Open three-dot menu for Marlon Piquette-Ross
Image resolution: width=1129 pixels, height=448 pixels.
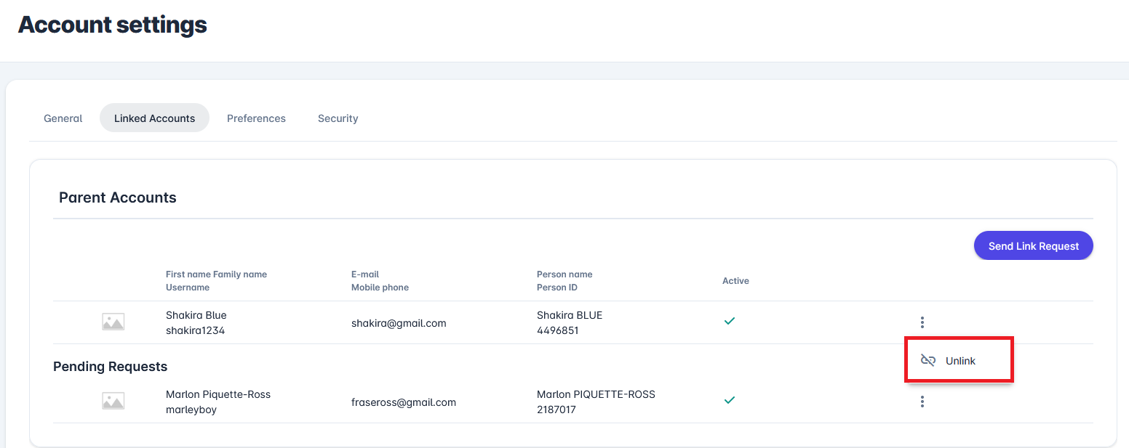pyautogui.click(x=922, y=402)
